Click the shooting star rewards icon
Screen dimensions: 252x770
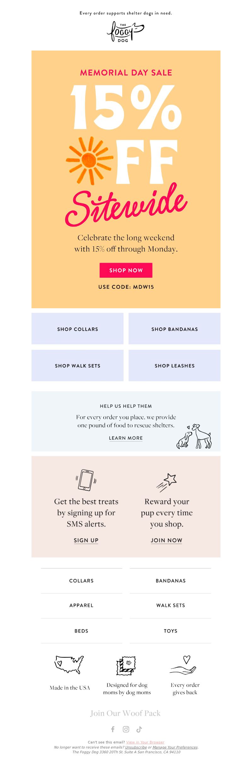[166, 482]
